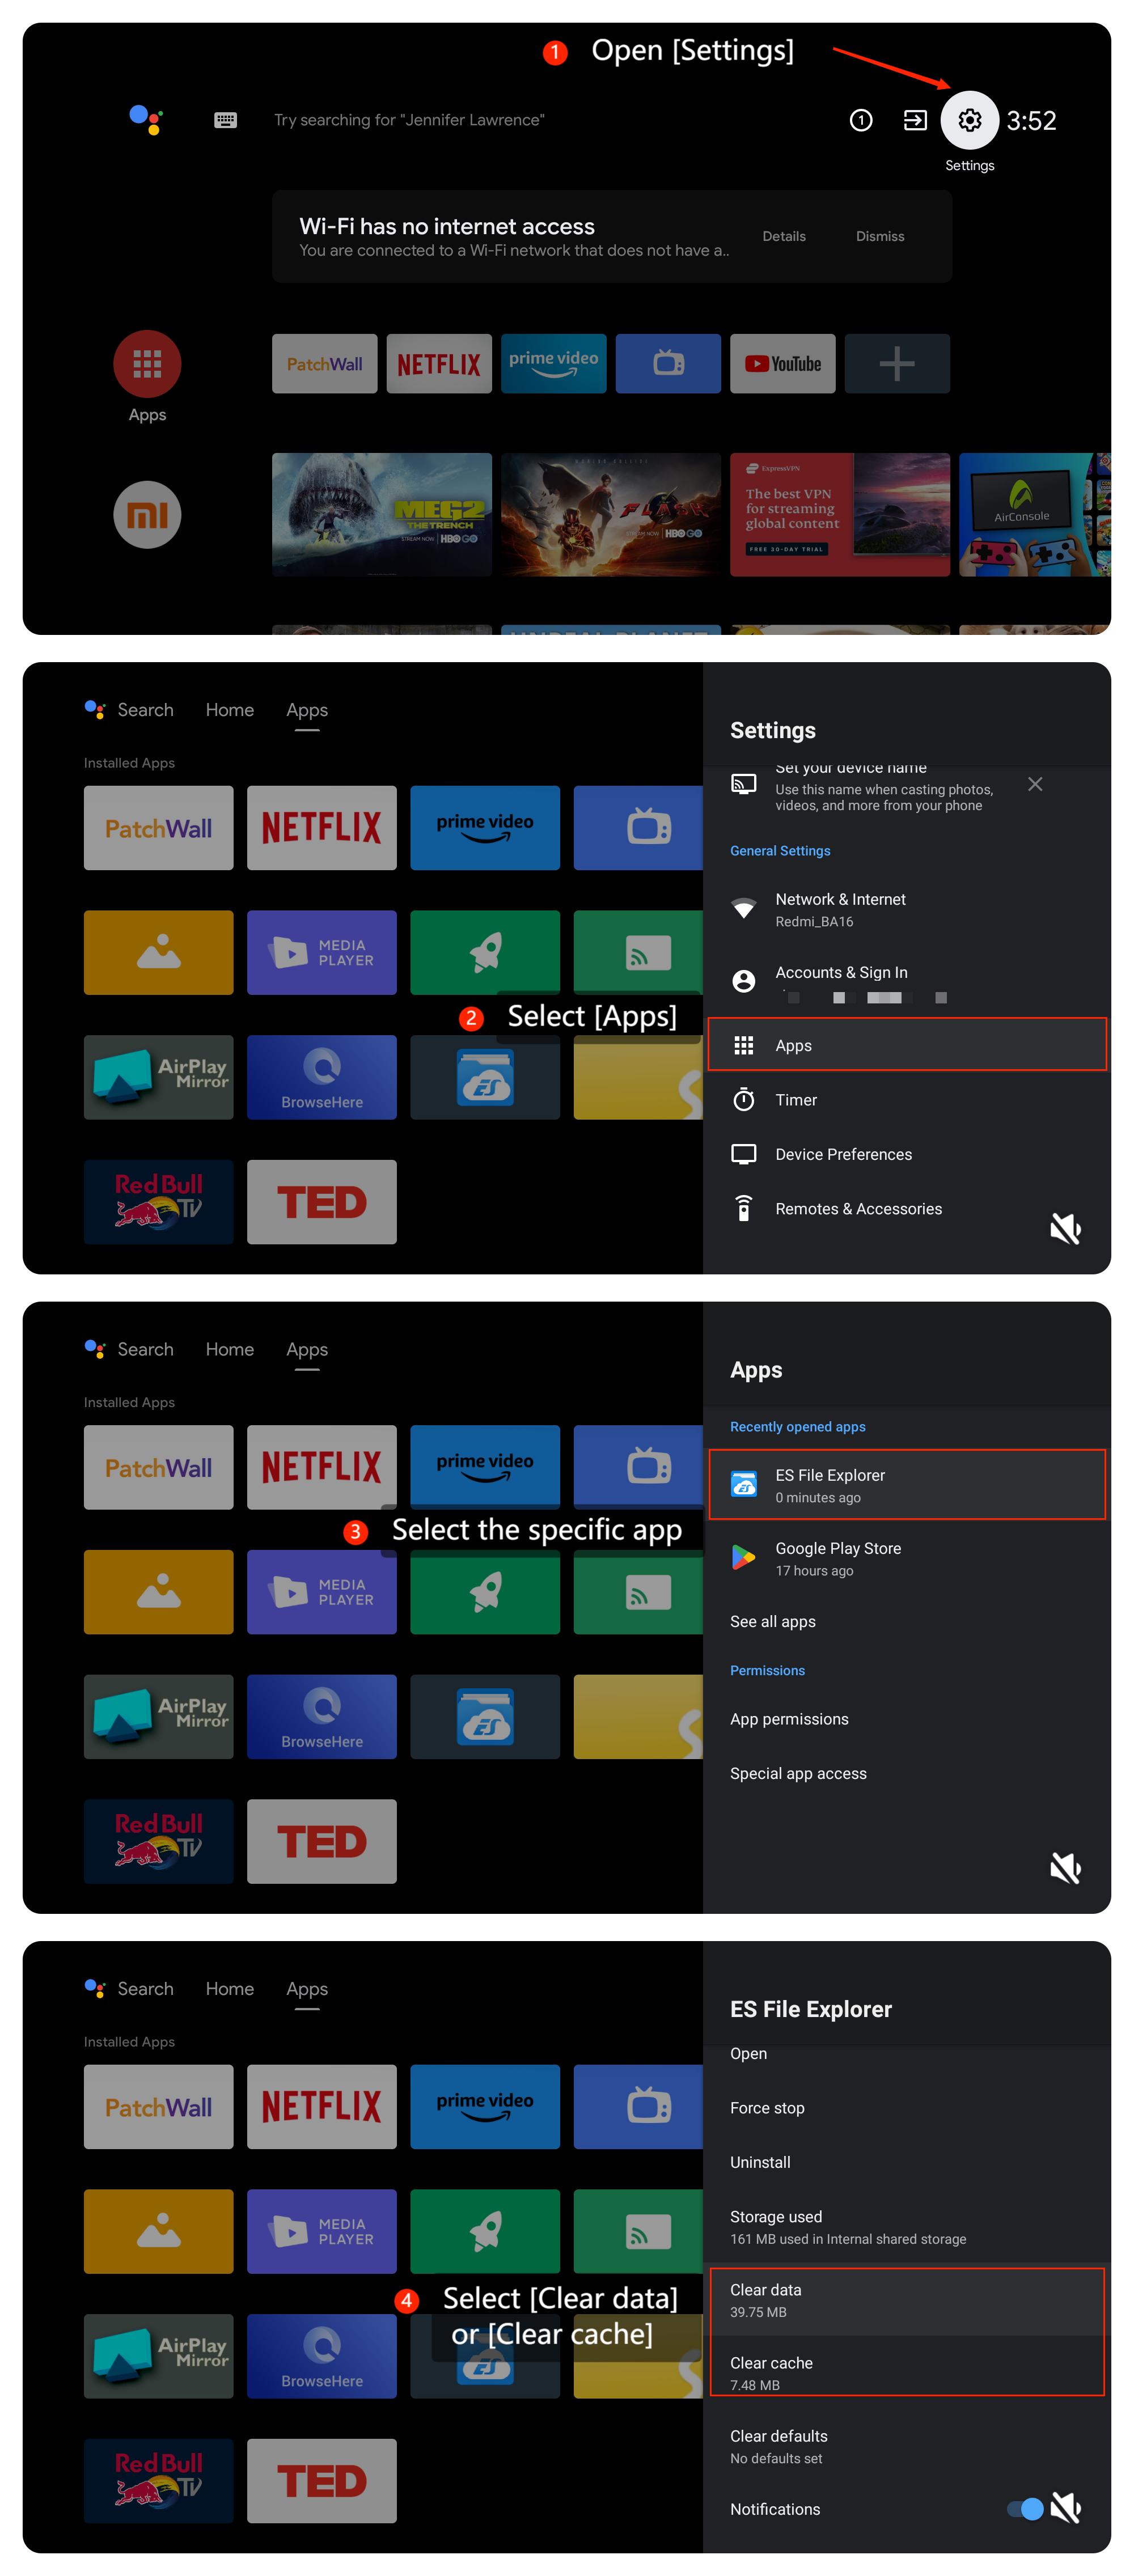Dismiss the Wi-Fi no internet notice

879,237
